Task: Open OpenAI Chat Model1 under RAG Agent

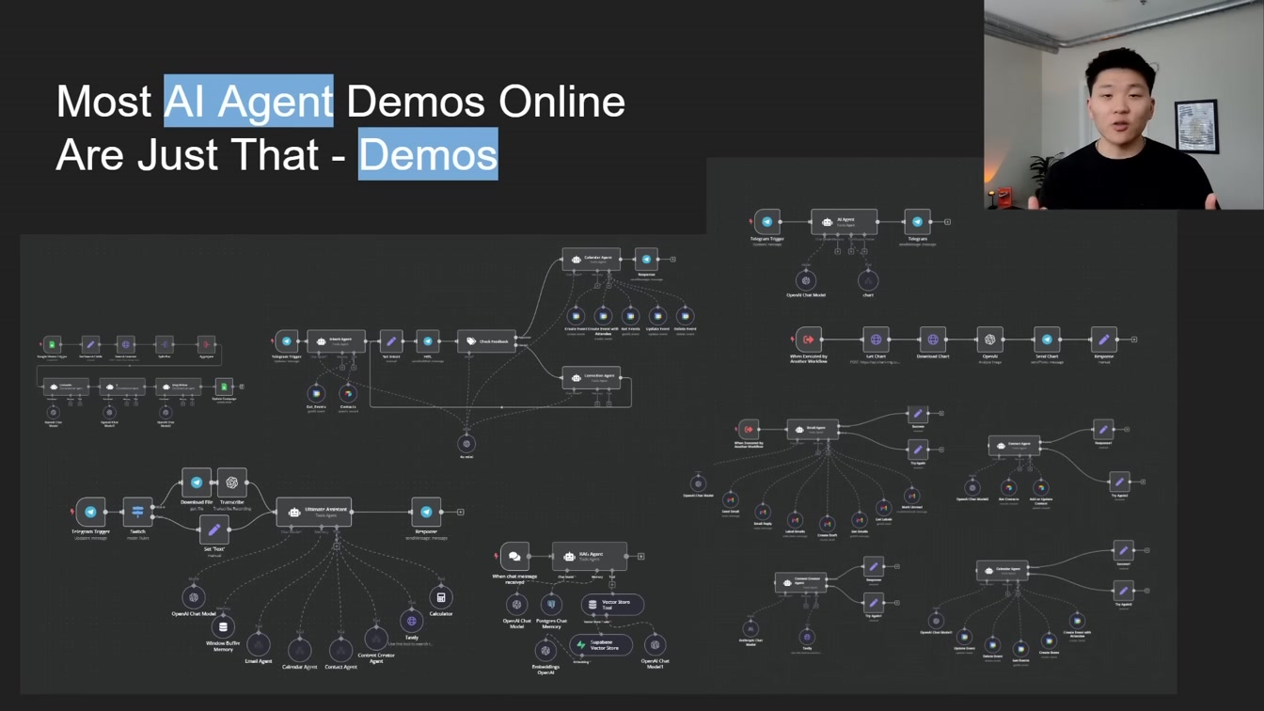Action: [x=655, y=644]
